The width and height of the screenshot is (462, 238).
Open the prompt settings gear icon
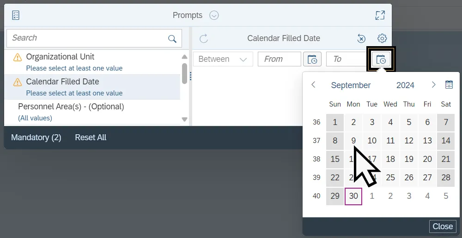(x=382, y=39)
